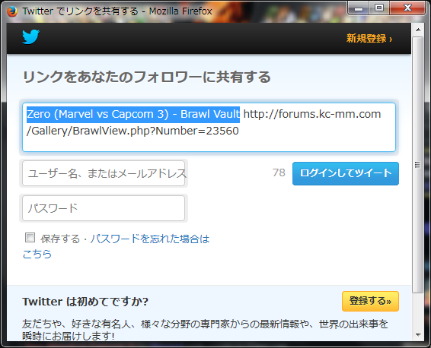Click into the tweet text box
Image resolution: width=431 pixels, height=348 pixels.
[209, 127]
